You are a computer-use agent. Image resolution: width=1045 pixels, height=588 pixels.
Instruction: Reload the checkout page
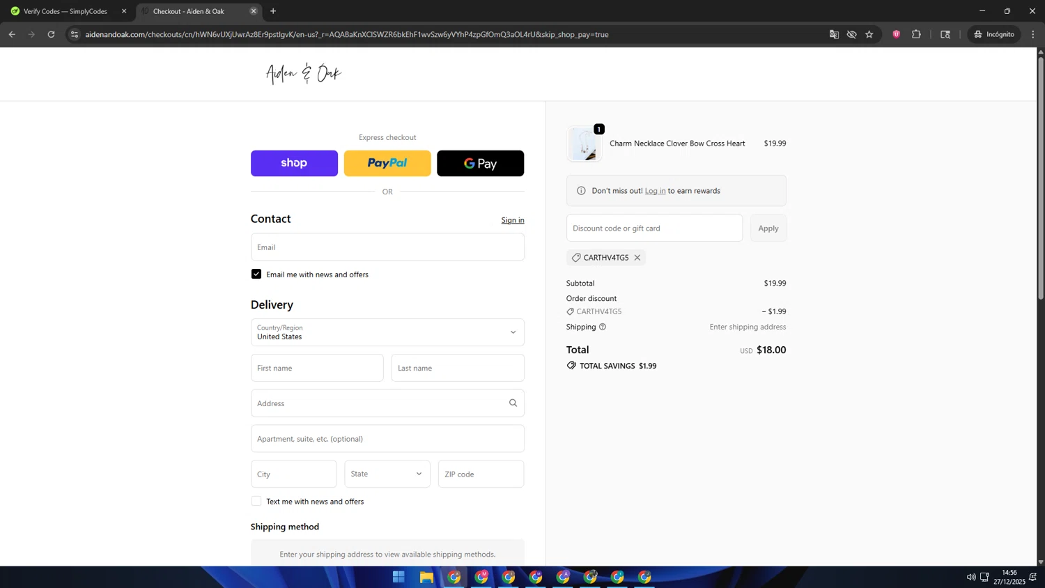(51, 34)
